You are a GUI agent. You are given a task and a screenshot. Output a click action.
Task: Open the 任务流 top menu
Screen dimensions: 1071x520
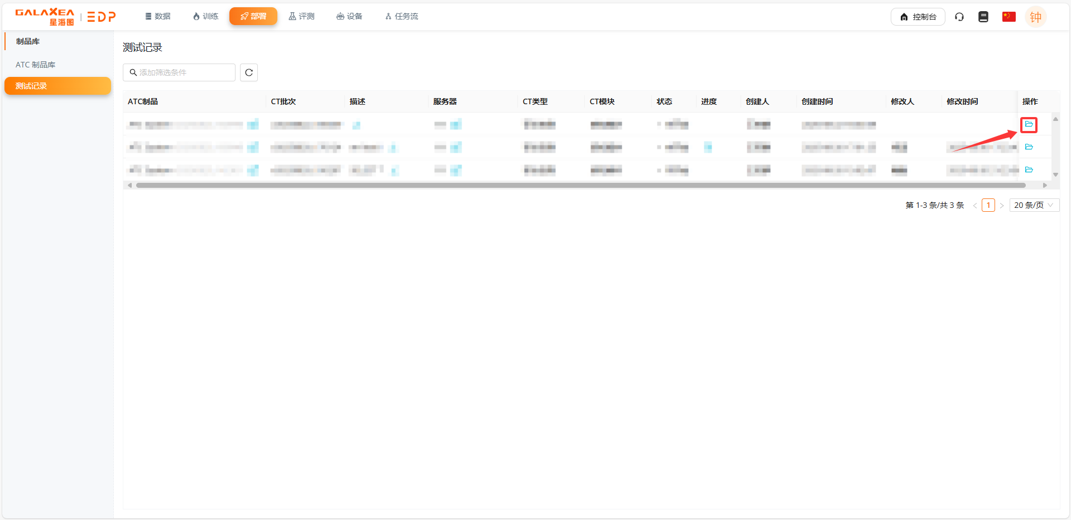coord(401,17)
